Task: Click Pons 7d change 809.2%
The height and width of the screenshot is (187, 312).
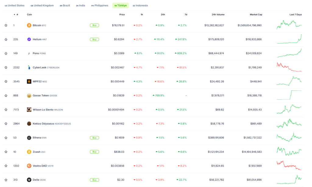Action: 181,54
